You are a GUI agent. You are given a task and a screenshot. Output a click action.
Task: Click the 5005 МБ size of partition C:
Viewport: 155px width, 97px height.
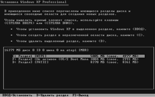coord(97,56)
